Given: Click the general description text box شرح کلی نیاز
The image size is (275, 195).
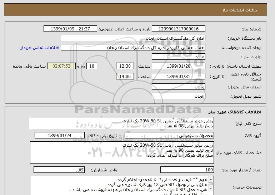Looking at the screenshot, I should point(121,123).
